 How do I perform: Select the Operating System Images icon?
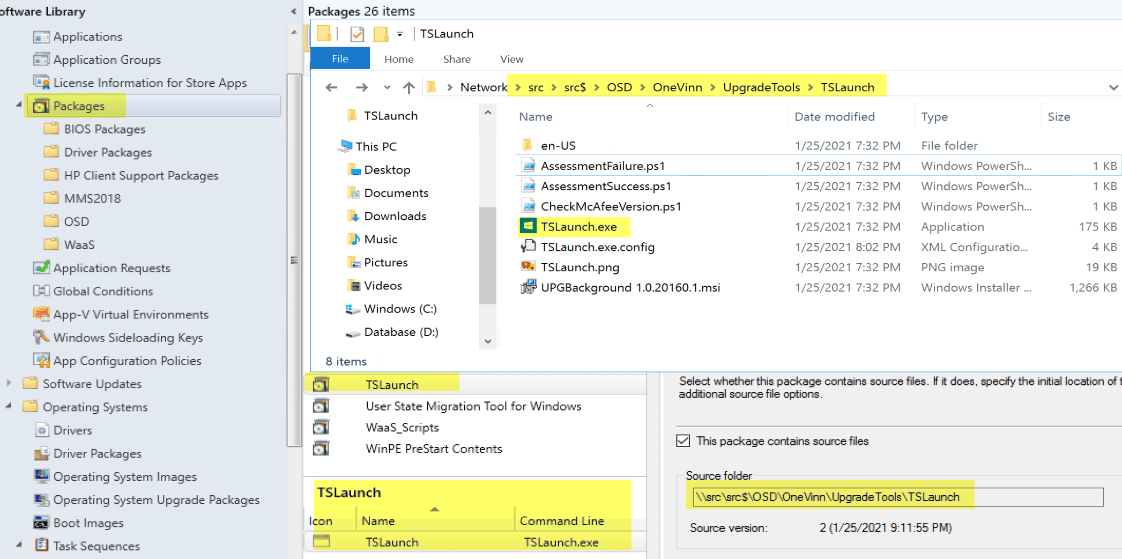coord(41,476)
